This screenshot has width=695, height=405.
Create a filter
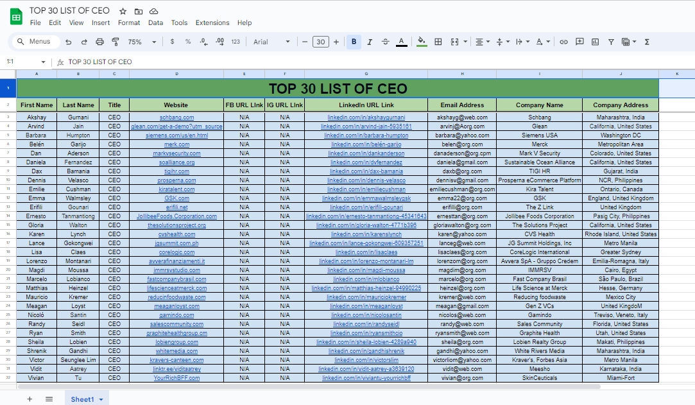pos(611,42)
